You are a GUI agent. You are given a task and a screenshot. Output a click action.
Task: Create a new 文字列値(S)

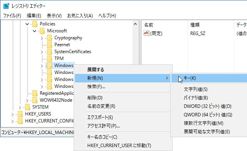pyautogui.click(x=209, y=89)
